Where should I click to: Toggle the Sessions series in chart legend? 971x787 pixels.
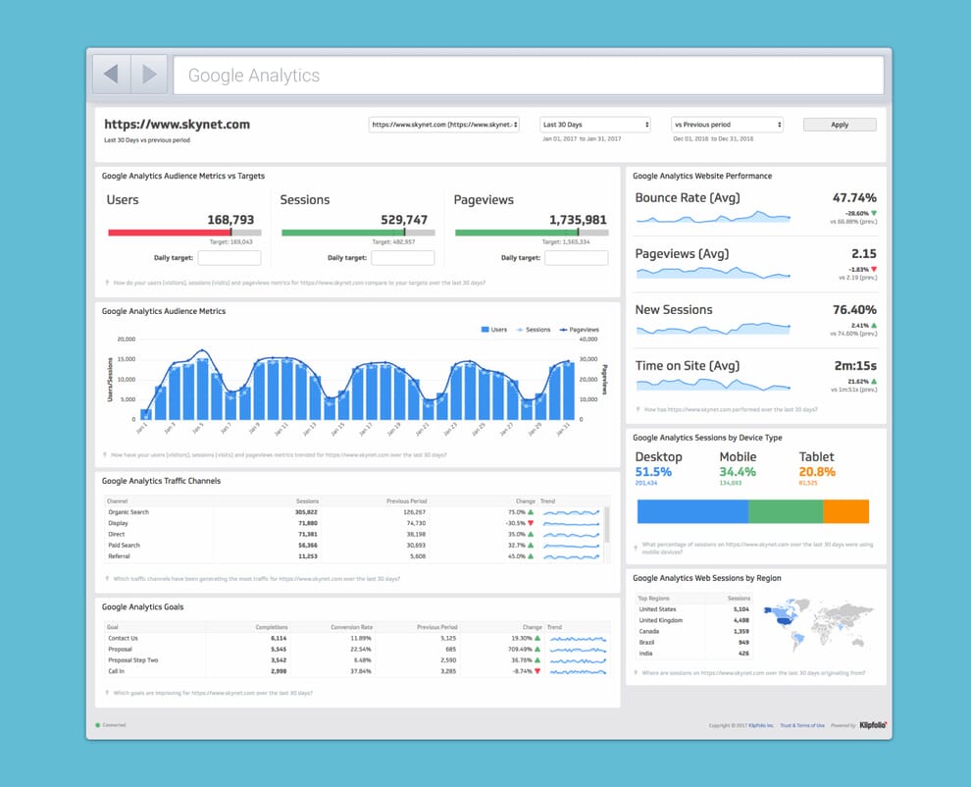(x=534, y=330)
